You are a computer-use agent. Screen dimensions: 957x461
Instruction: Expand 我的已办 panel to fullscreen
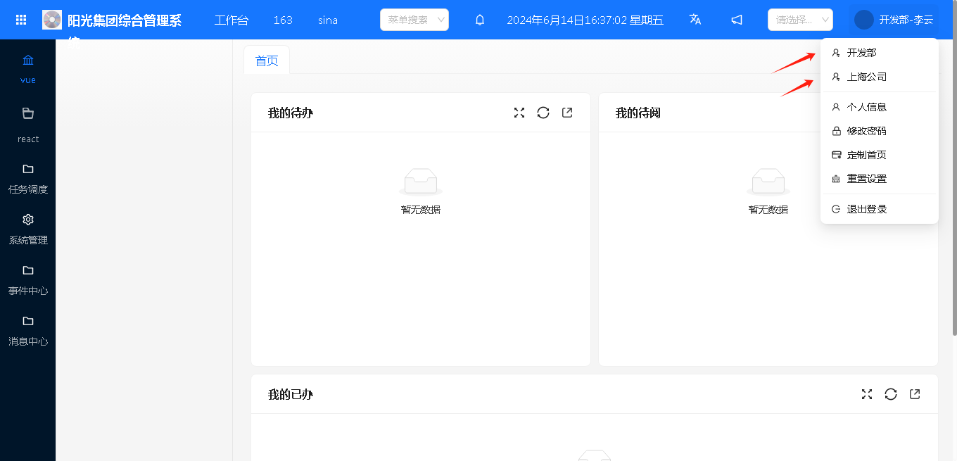click(x=867, y=394)
